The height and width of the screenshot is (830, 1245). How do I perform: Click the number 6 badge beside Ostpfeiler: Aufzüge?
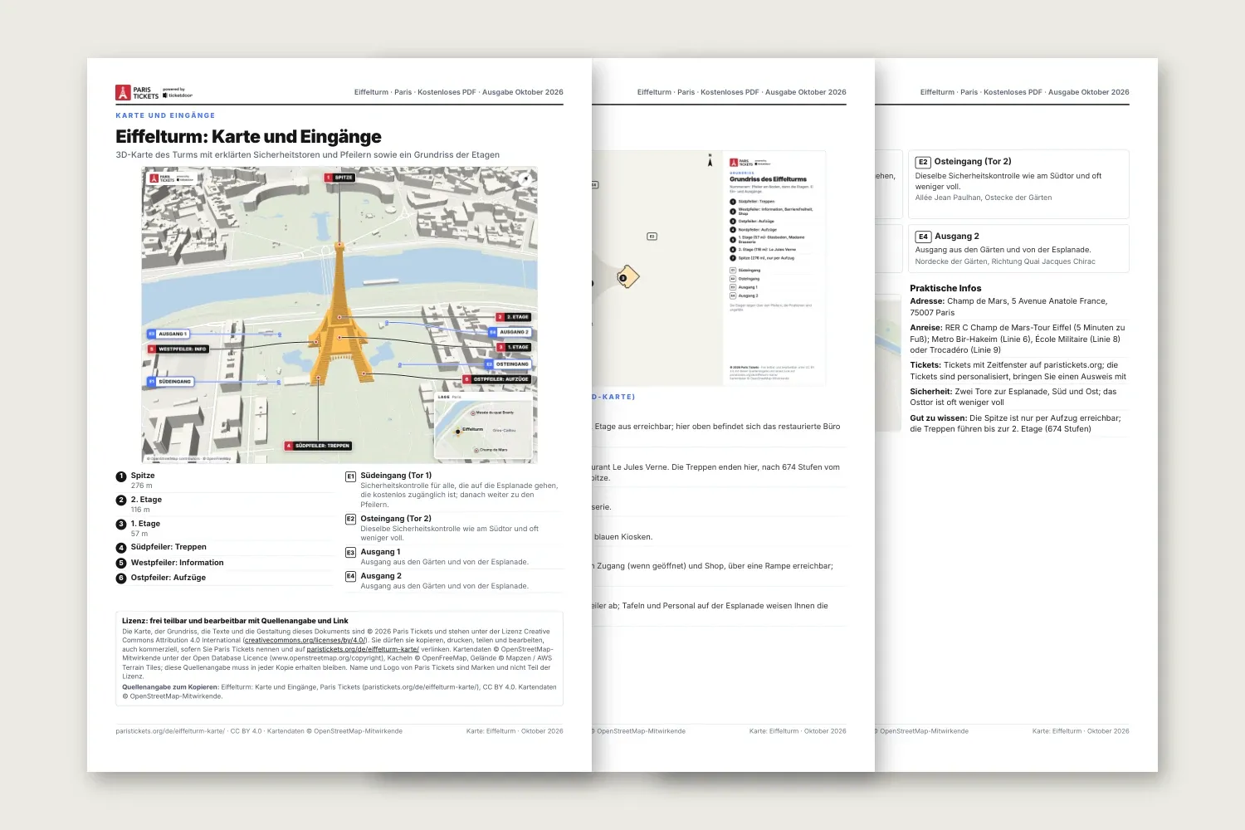[121, 579]
